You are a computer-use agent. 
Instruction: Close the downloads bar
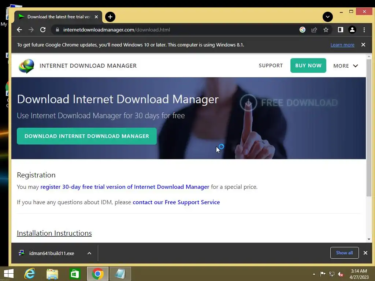(365, 253)
